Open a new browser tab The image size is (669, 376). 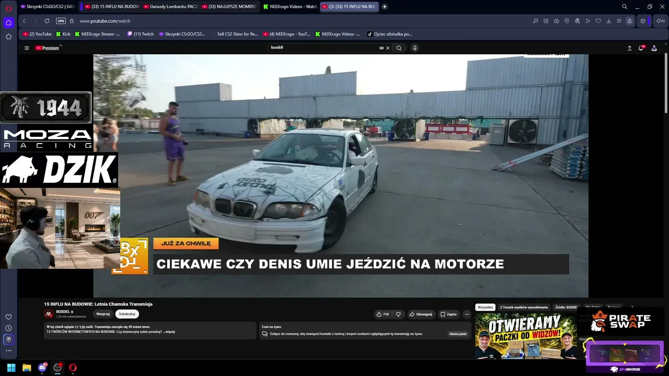(x=385, y=7)
